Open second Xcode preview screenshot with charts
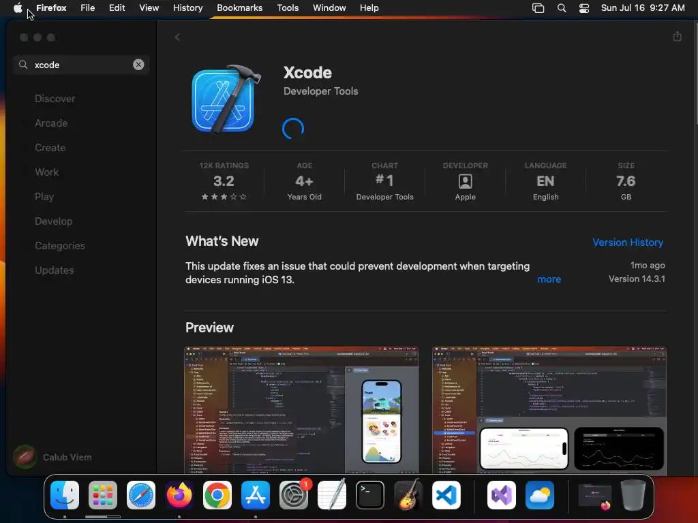 pos(549,410)
